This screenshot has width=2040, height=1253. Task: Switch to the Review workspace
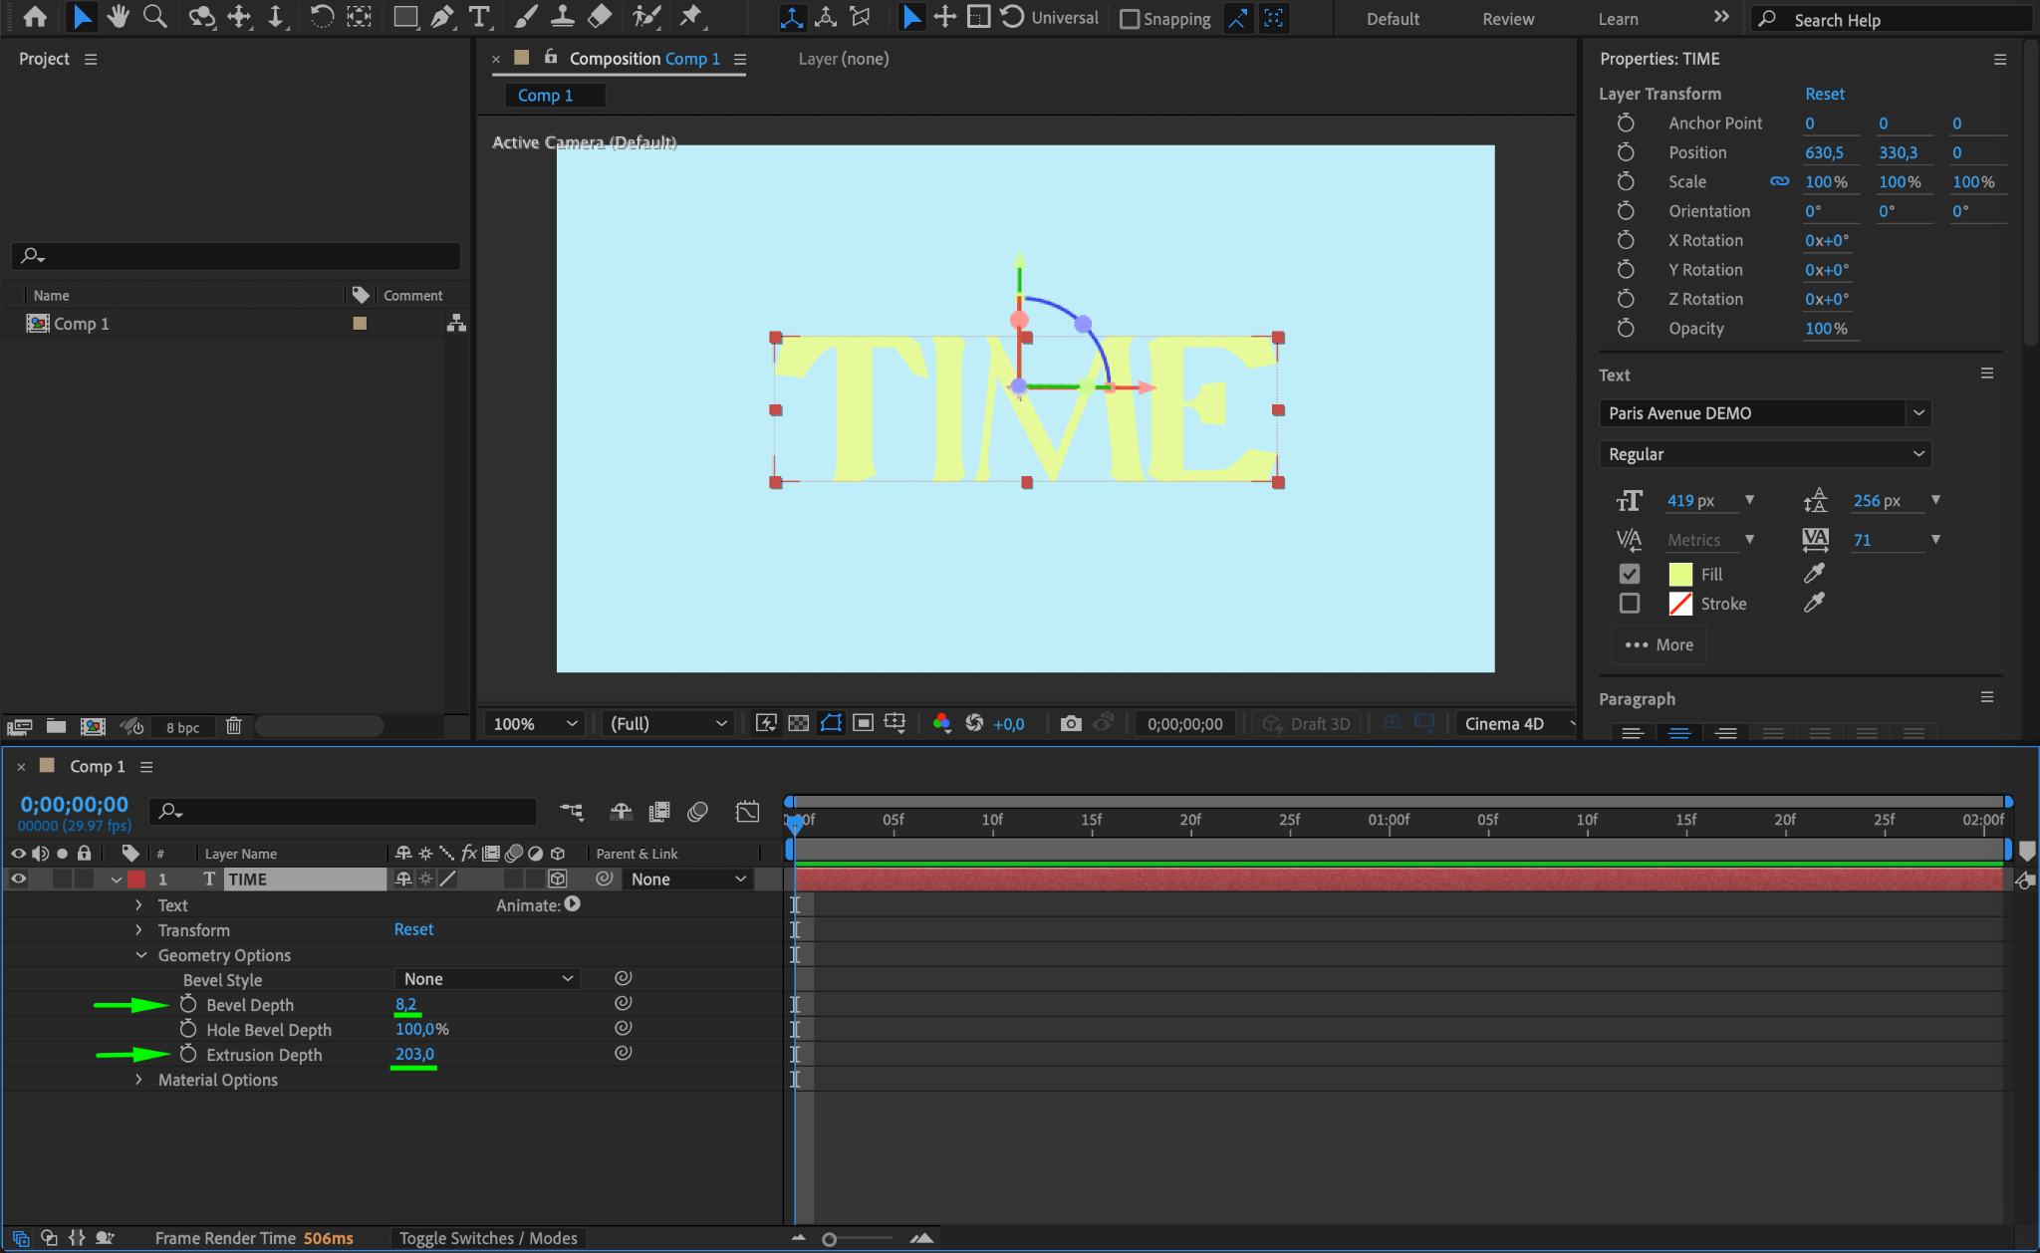(x=1507, y=19)
